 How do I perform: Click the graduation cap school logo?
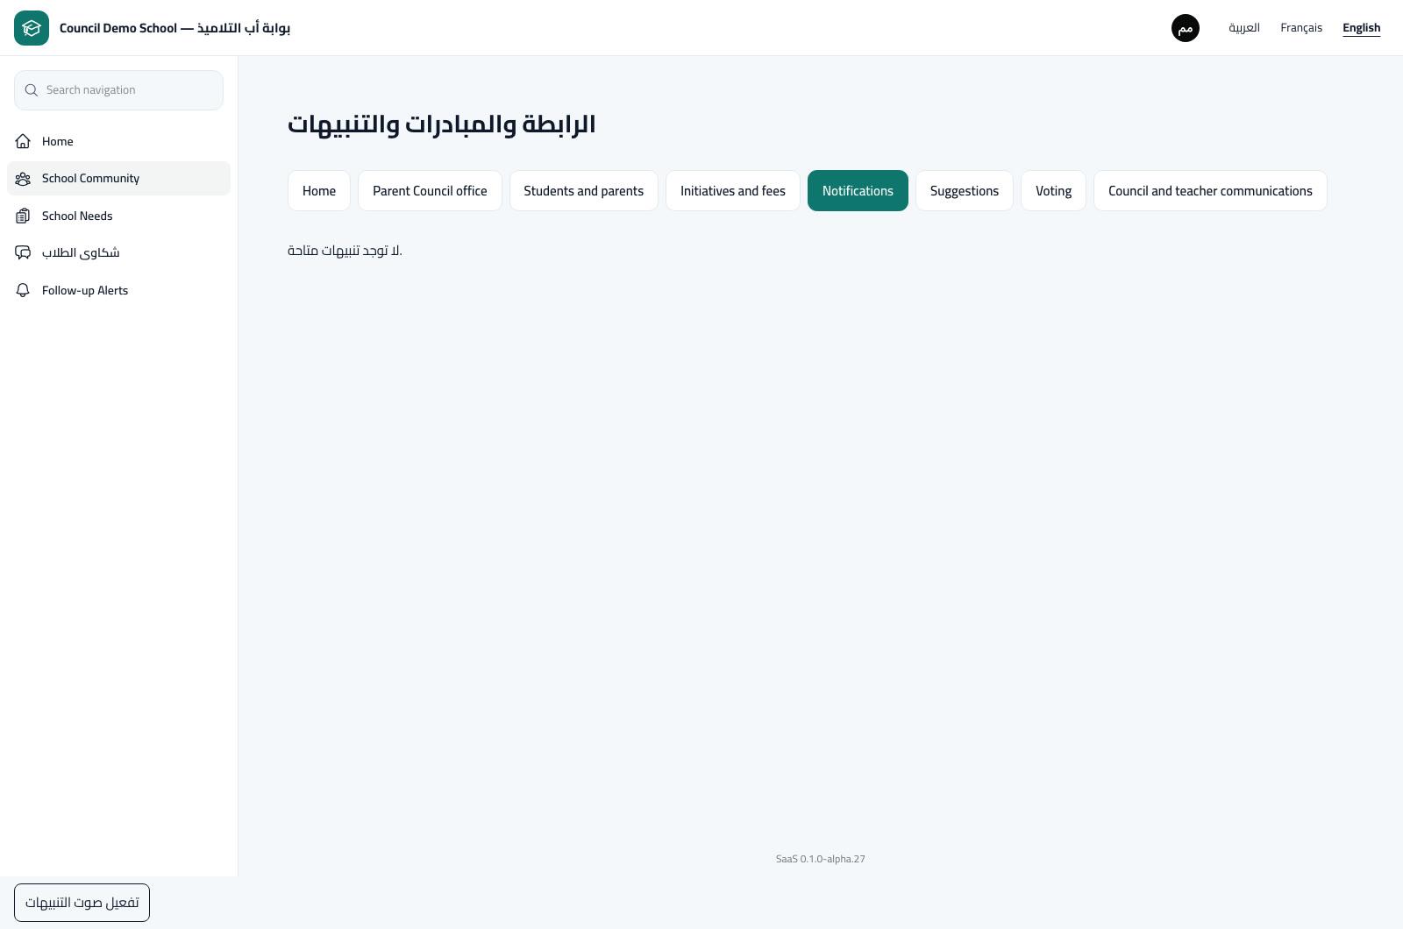(x=32, y=28)
